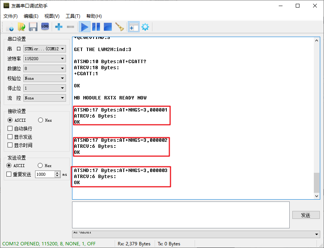Viewport: 324px width, 248px height.
Task: Expand the 流控 None dropdown
Action: tap(45, 98)
